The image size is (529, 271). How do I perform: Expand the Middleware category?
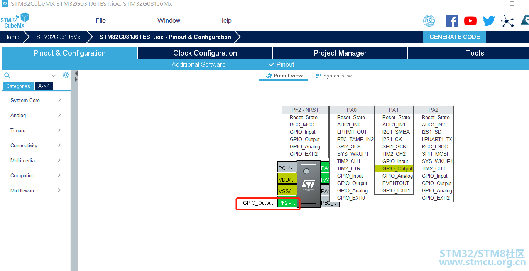tap(36, 190)
